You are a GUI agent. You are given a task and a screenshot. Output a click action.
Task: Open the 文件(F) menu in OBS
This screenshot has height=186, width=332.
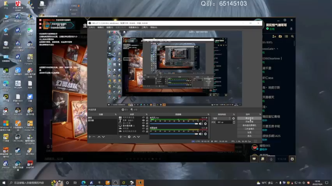tap(92, 27)
